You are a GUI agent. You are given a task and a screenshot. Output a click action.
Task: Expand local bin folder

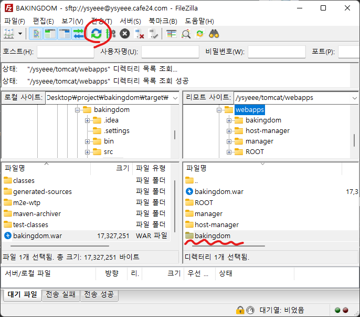click(x=87, y=141)
